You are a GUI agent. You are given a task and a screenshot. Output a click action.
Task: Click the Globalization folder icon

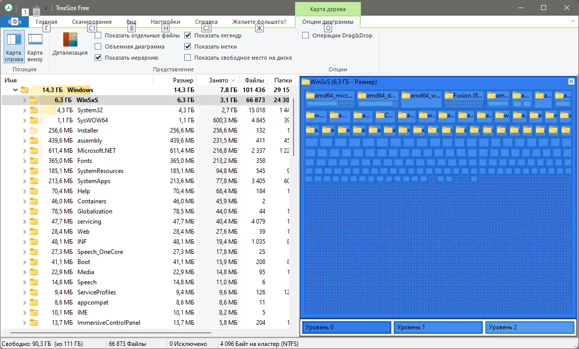coord(34,211)
